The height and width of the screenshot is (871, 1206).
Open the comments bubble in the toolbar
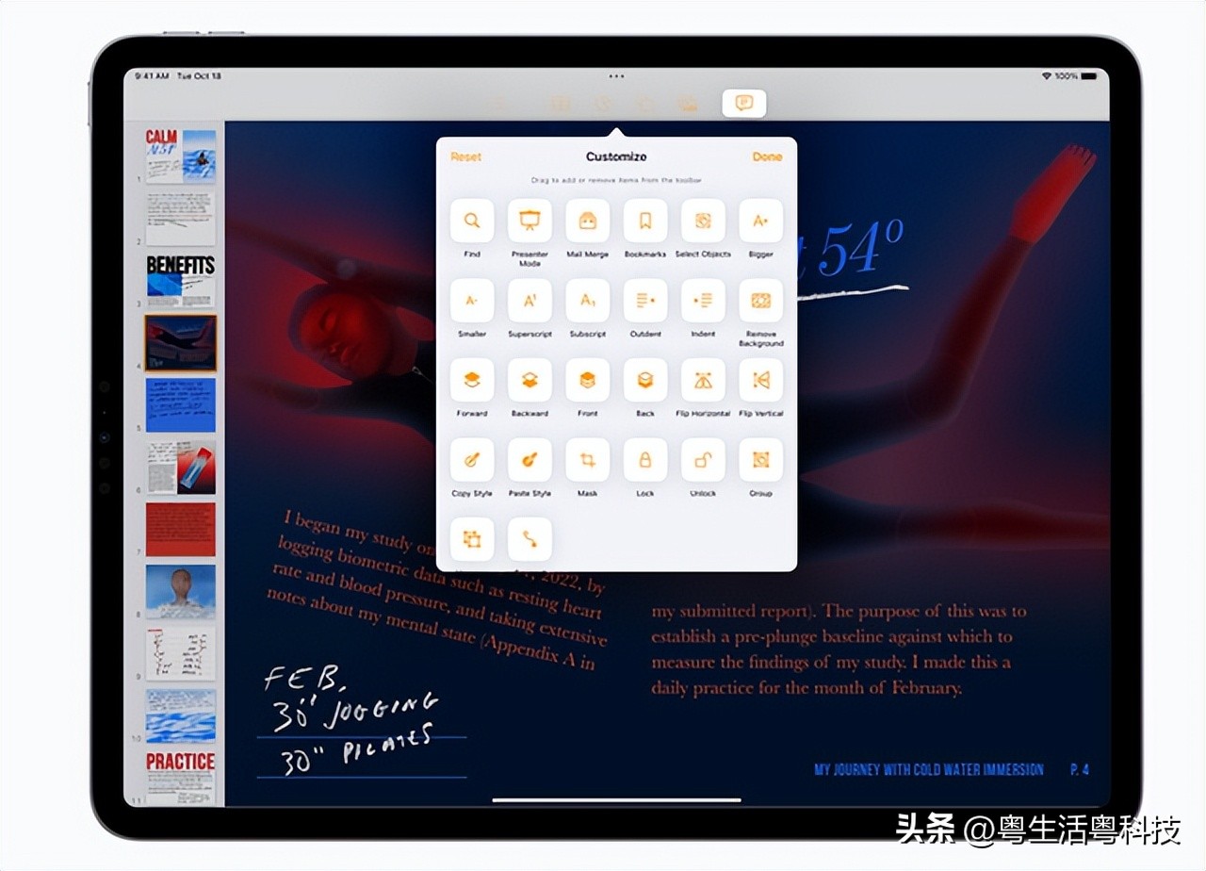[x=742, y=105]
